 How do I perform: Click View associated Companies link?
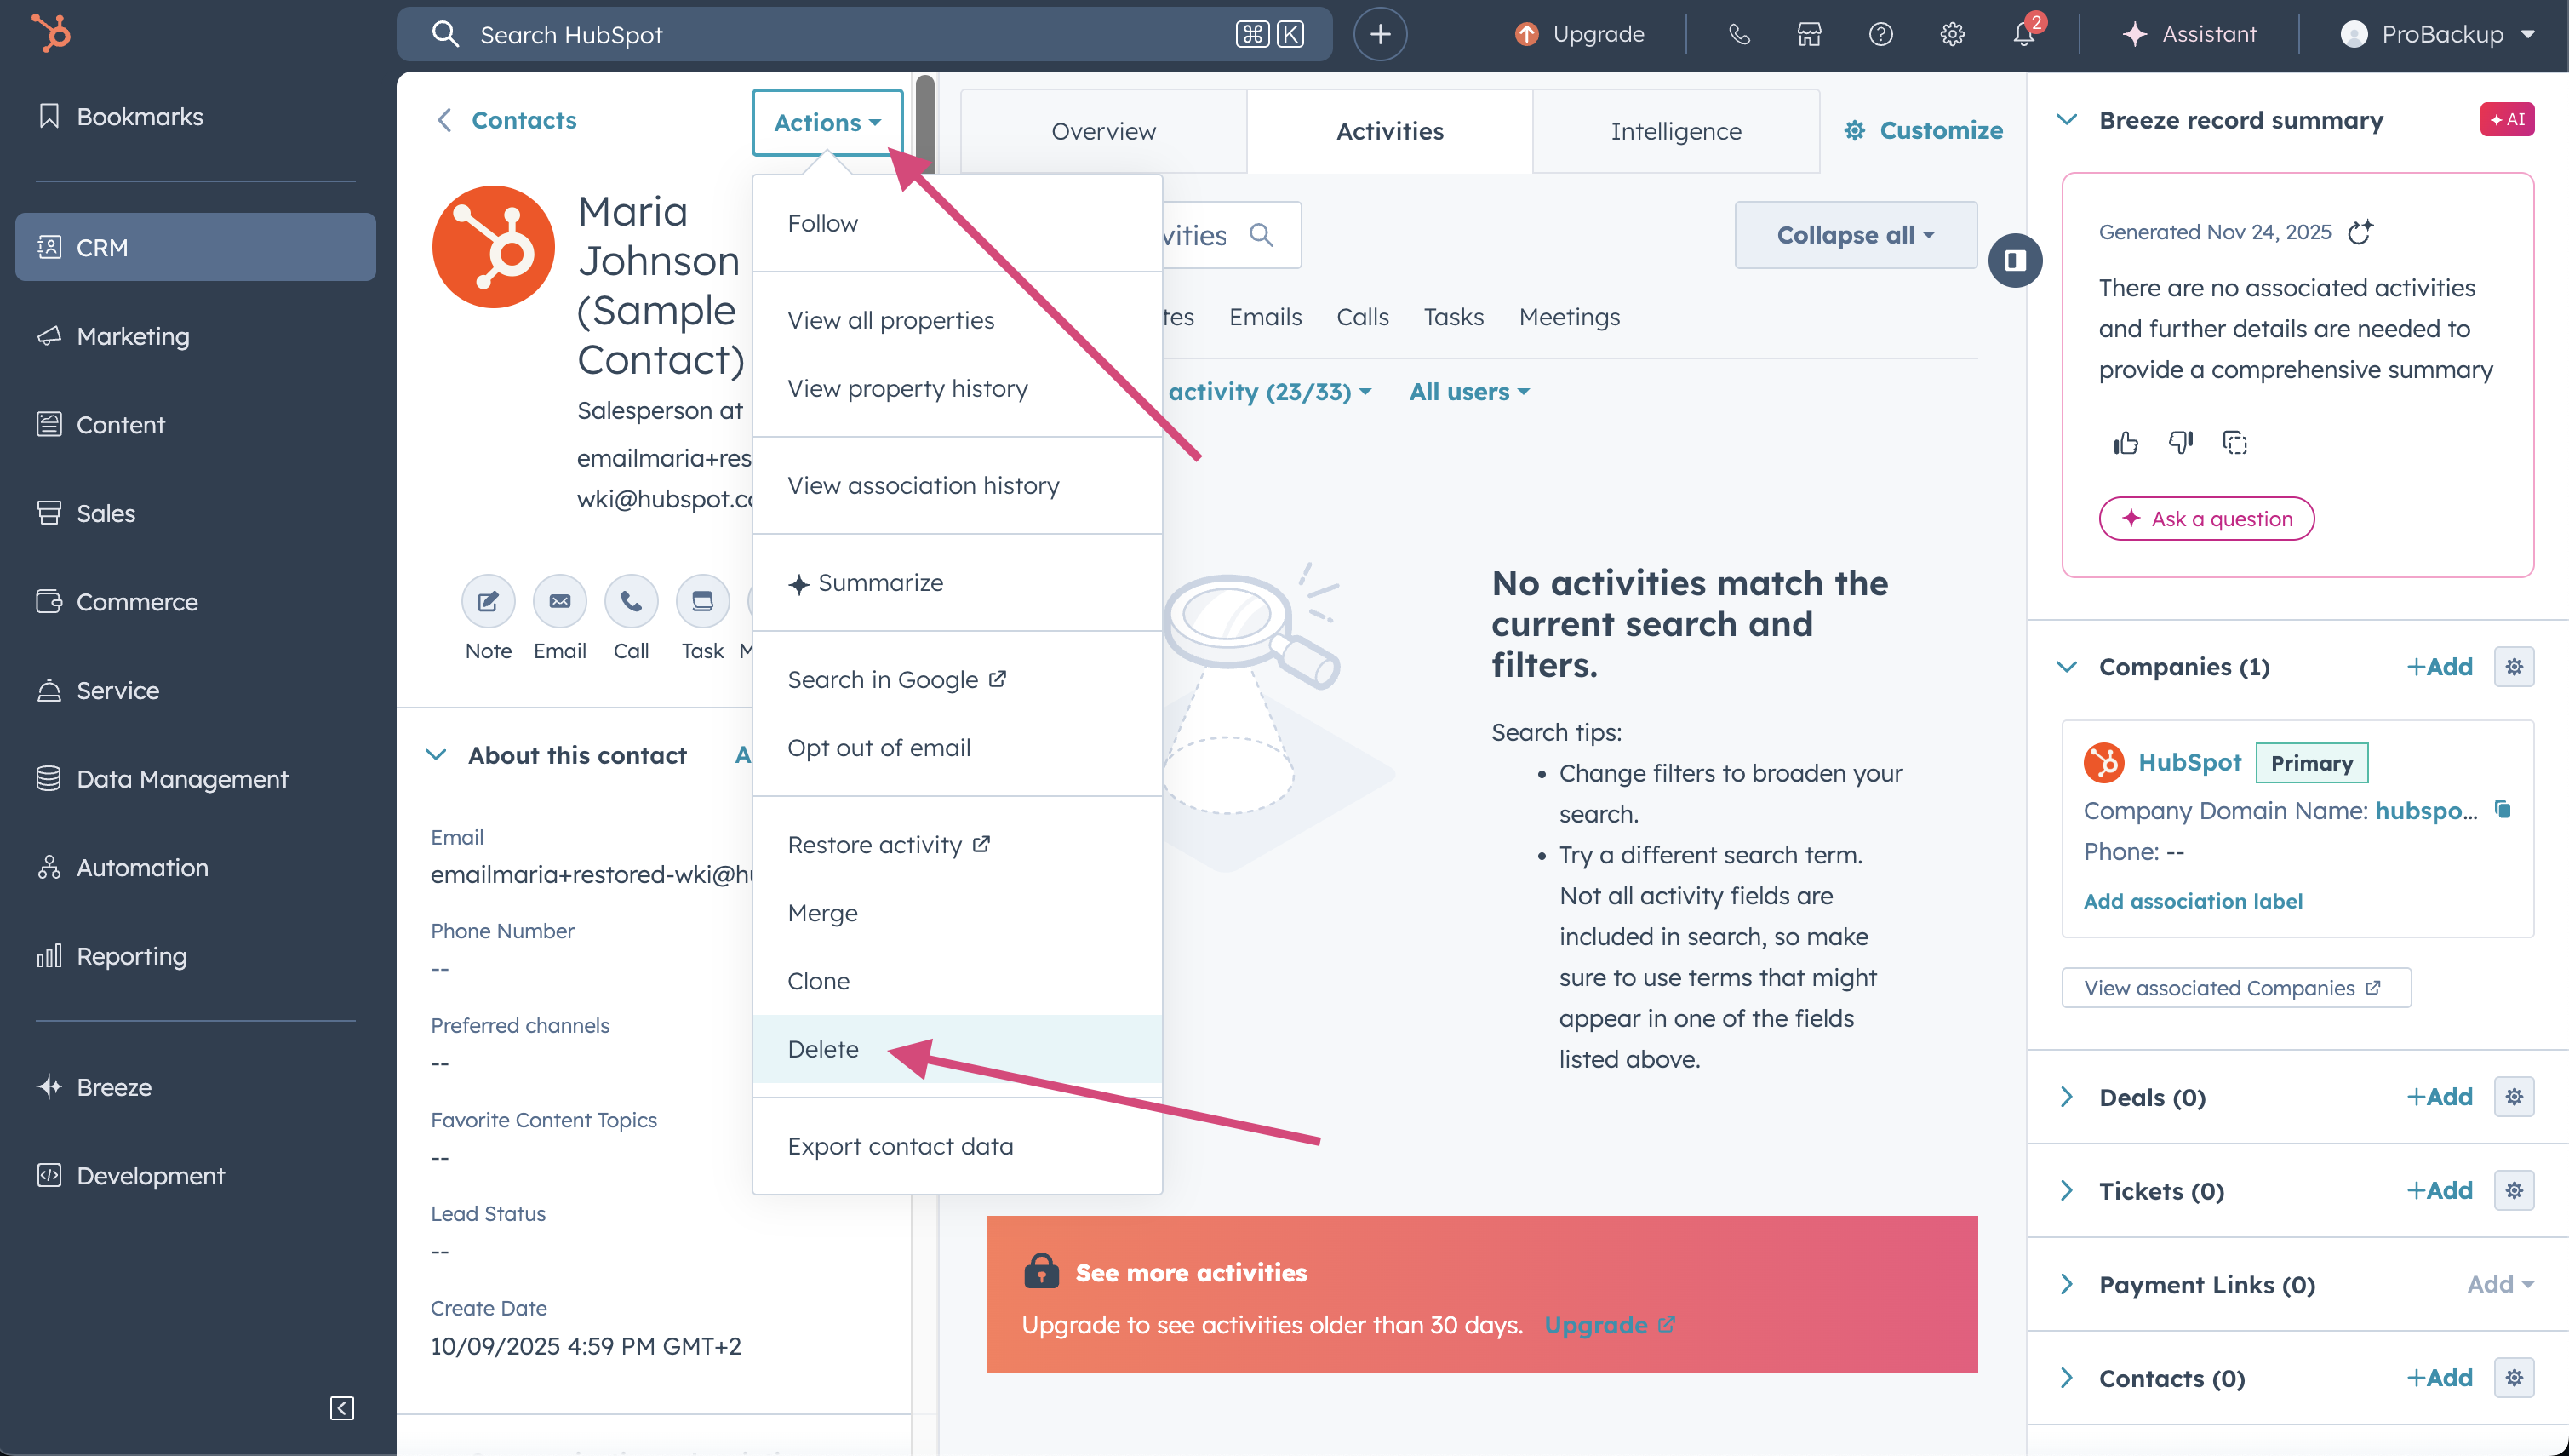click(x=2234, y=988)
